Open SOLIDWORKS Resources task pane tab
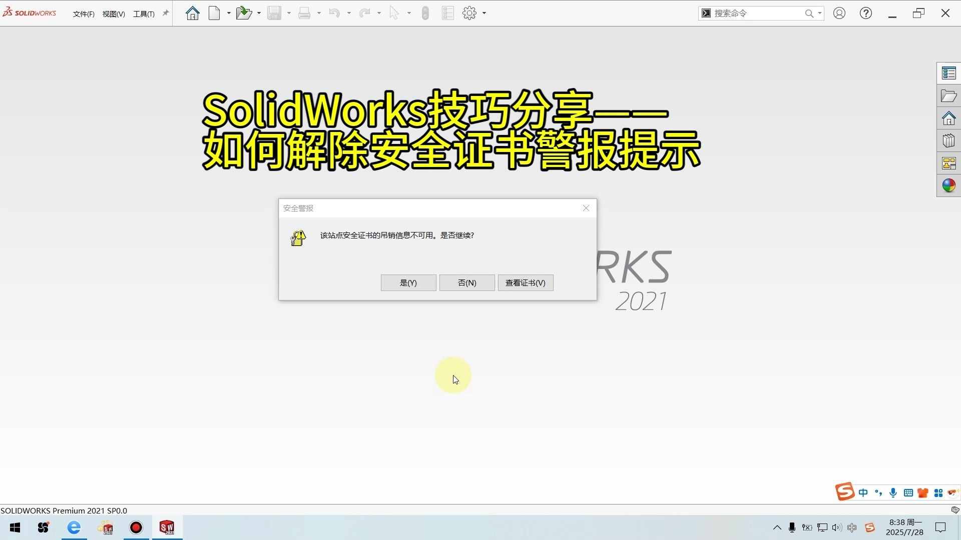Image resolution: width=961 pixels, height=540 pixels. coord(948,118)
